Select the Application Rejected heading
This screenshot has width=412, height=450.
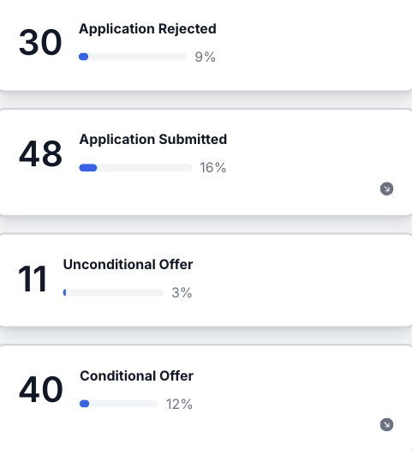click(x=147, y=29)
